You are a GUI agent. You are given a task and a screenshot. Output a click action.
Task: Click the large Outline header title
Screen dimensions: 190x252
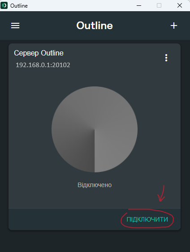(x=95, y=26)
